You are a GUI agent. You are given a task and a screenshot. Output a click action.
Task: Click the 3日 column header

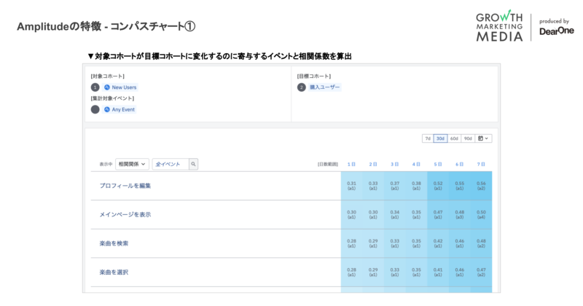point(394,164)
